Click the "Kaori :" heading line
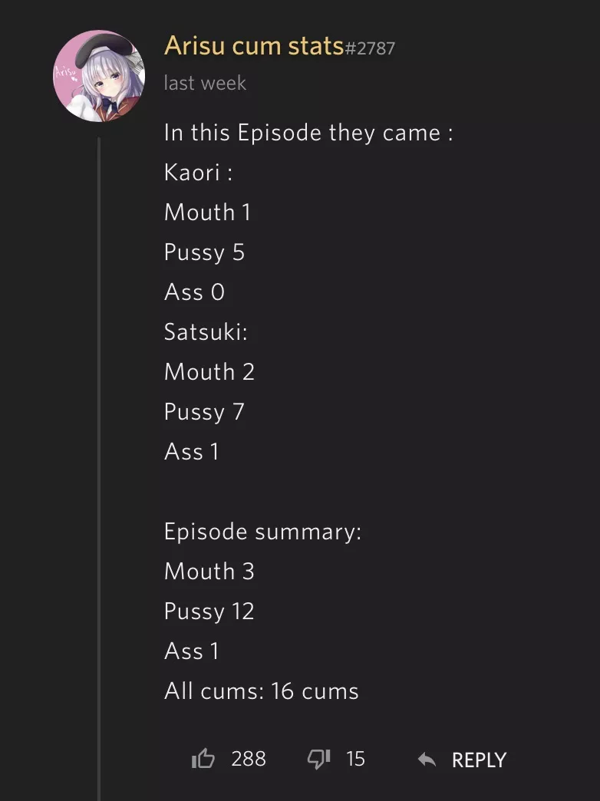Image resolution: width=600 pixels, height=801 pixels. [x=198, y=173]
